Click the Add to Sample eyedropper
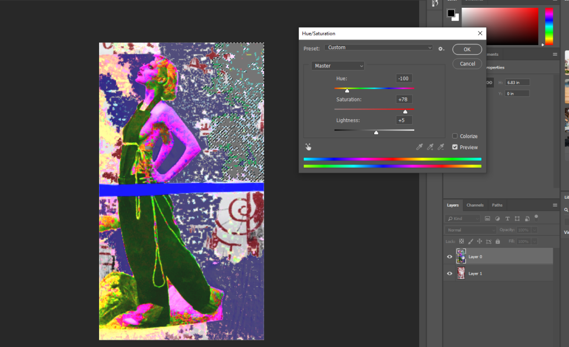 point(430,147)
